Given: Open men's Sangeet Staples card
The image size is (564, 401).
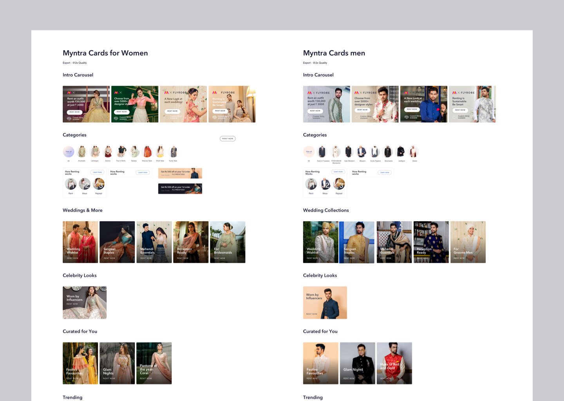Looking at the screenshot, I should (x=357, y=242).
